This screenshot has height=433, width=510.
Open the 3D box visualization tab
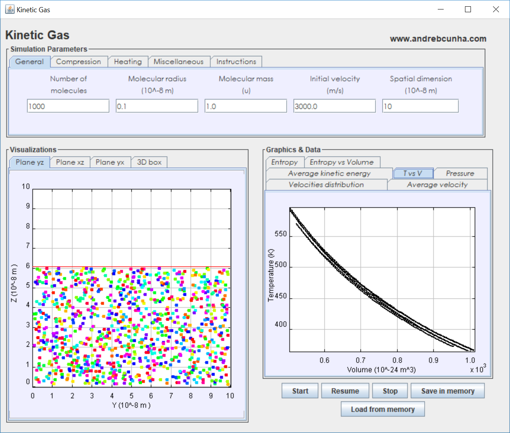click(149, 162)
